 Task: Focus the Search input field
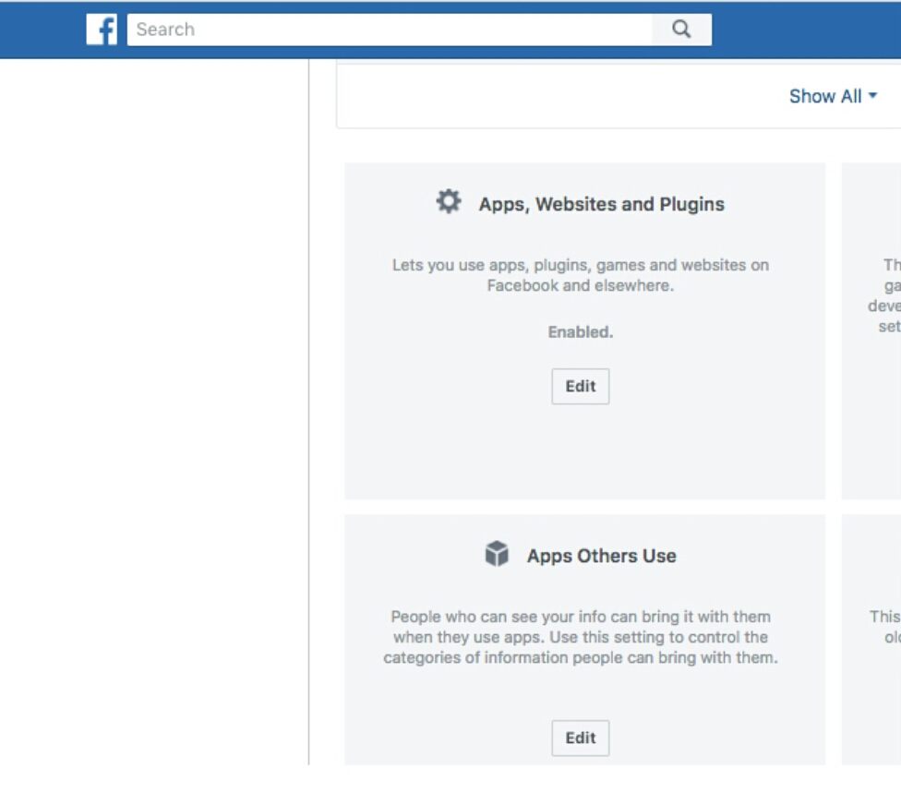point(390,30)
